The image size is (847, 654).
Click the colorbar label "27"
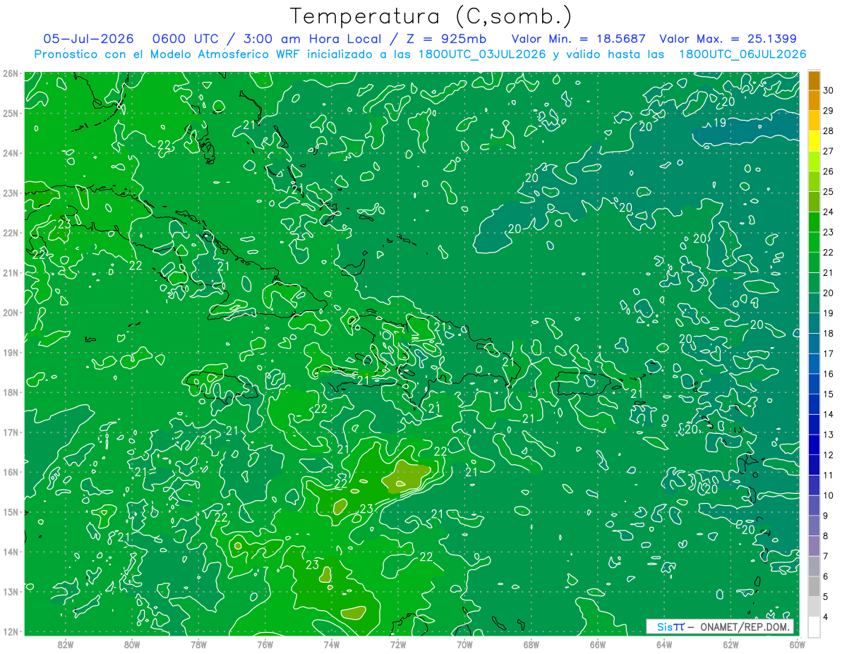[x=829, y=151]
